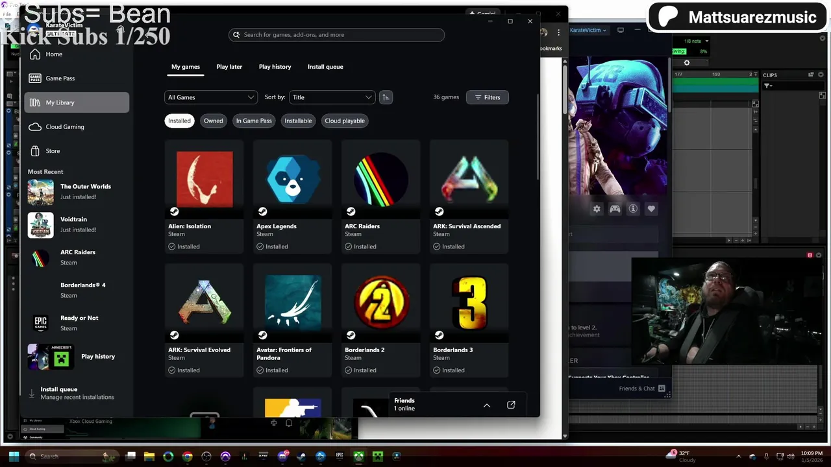Open ARK: Survival Ascended tile
Screen dimensions: 831x467
469,197
